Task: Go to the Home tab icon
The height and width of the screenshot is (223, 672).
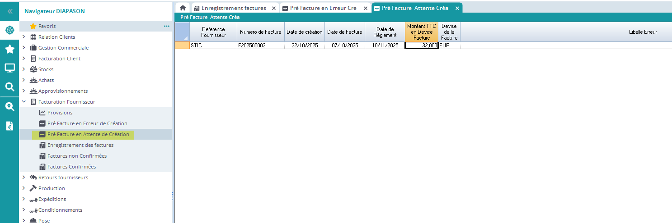Action: [183, 8]
